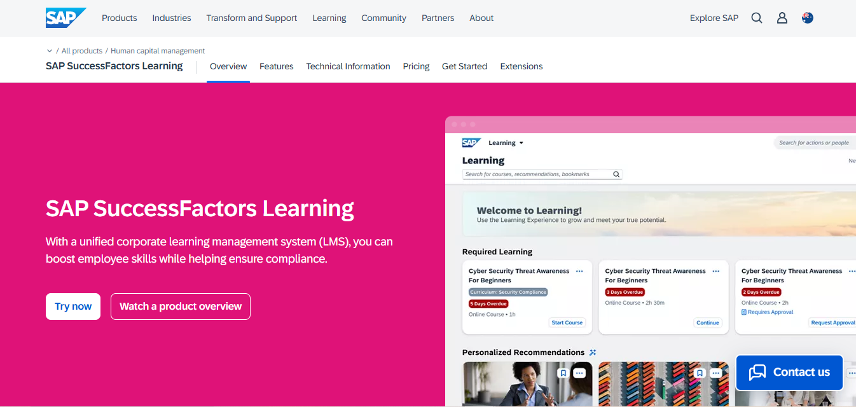Open more options on 5 Days Overdue card
Screen dimensions: 856x407
coord(579,271)
